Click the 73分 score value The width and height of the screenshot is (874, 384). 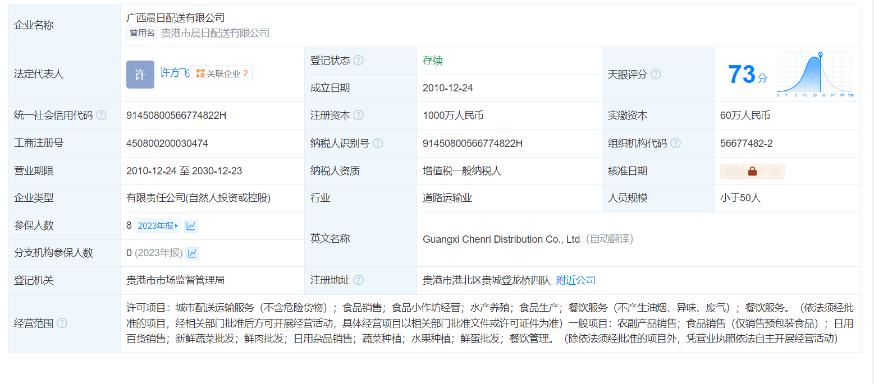(x=747, y=74)
